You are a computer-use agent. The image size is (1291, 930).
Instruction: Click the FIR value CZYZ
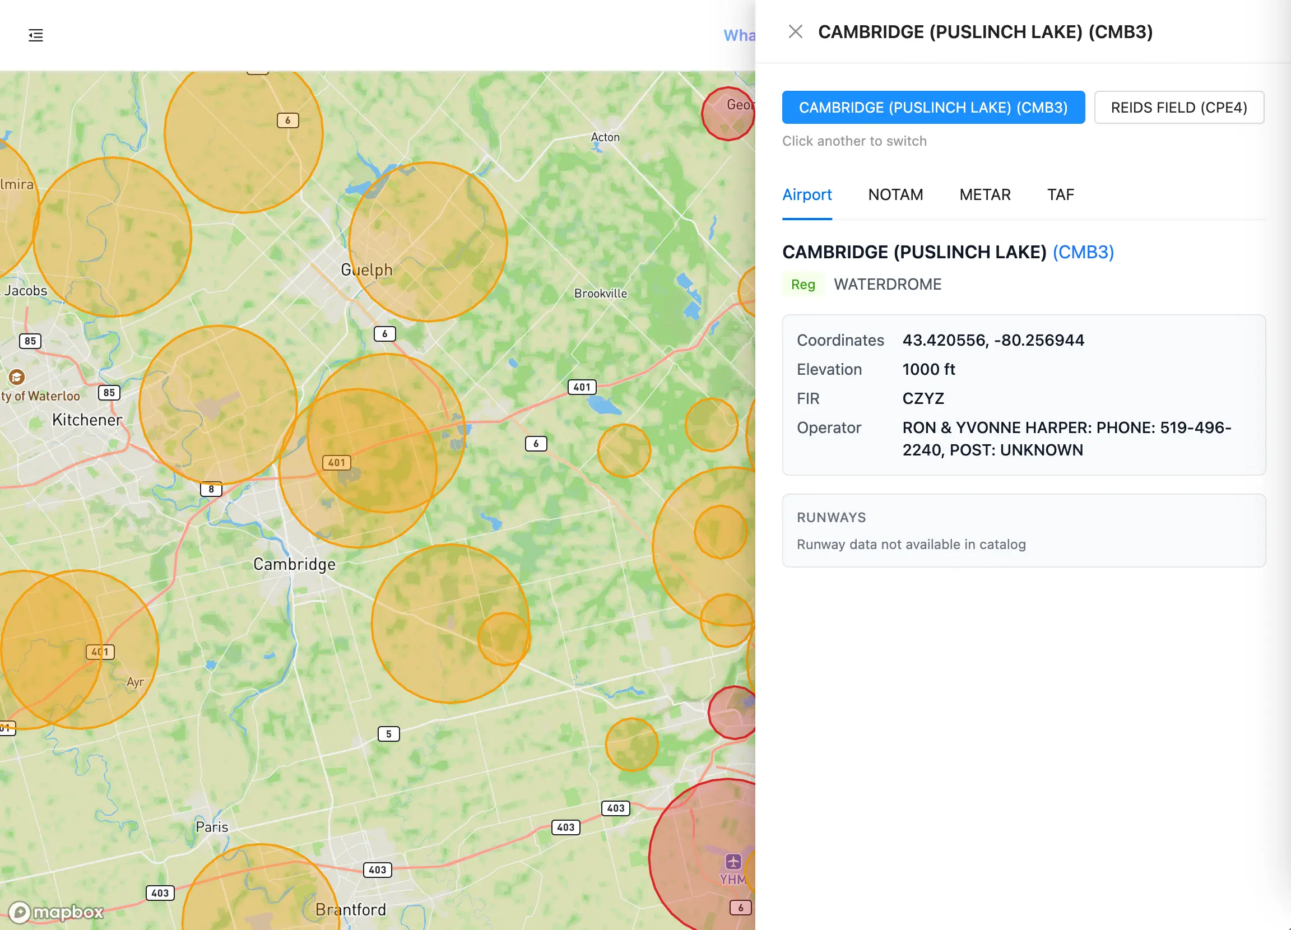(923, 398)
